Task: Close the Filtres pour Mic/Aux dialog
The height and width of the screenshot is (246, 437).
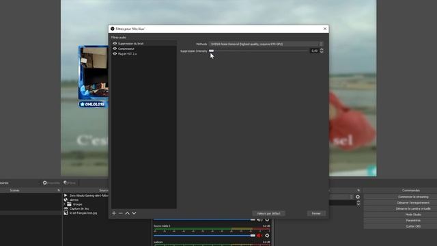Action: tap(325, 29)
